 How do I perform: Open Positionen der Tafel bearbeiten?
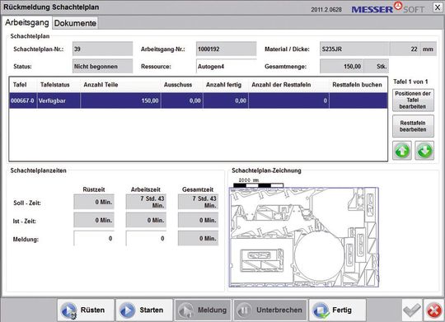(x=413, y=100)
